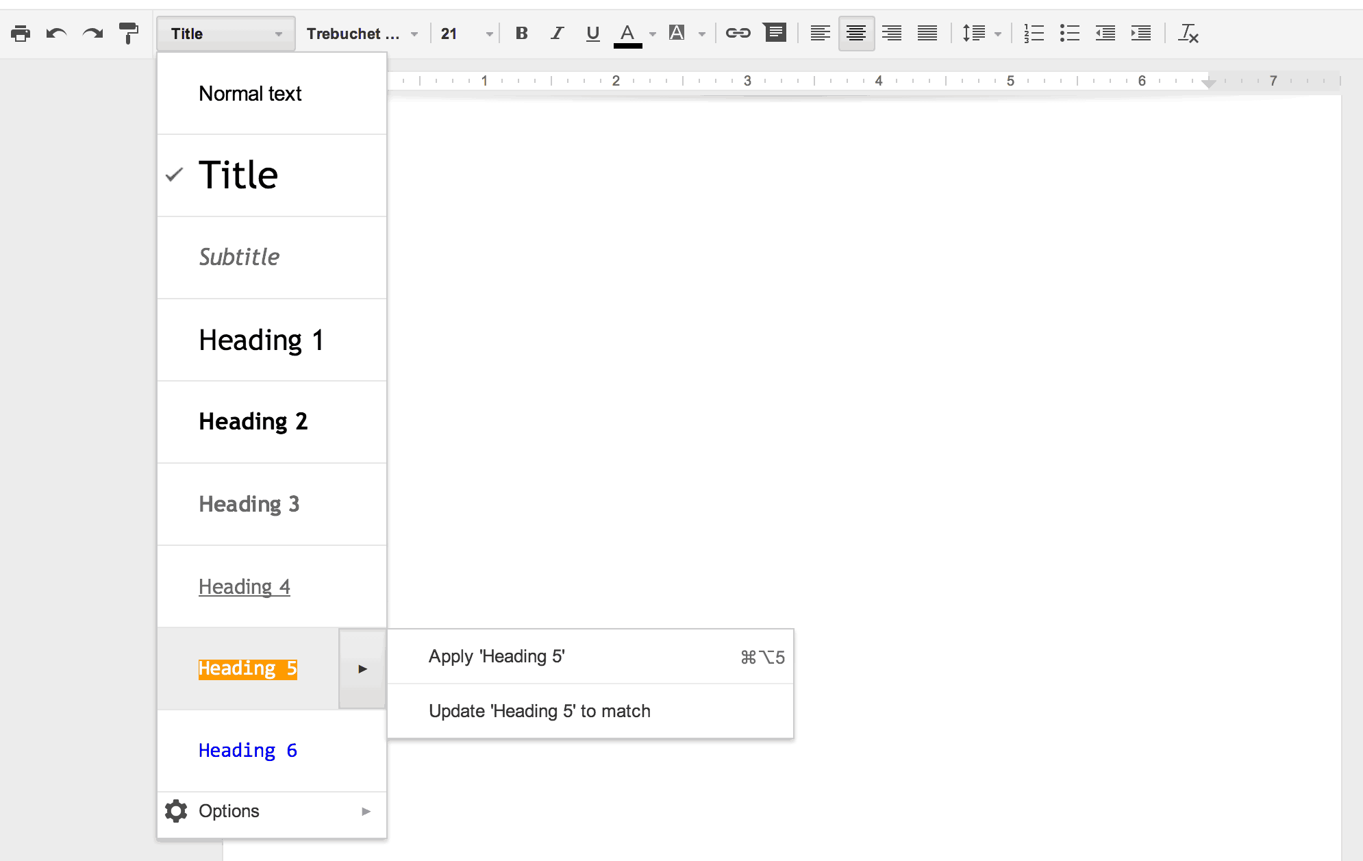1363x861 pixels.
Task: Click the text highlight color swatch
Action: pos(677,34)
